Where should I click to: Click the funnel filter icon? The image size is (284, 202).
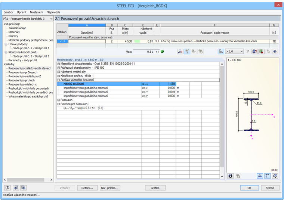(248, 52)
